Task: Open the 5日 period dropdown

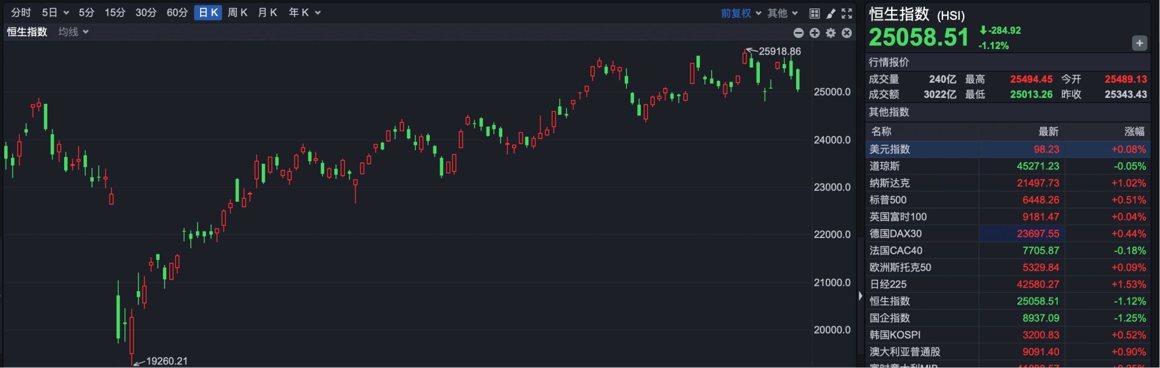Action: [55, 13]
